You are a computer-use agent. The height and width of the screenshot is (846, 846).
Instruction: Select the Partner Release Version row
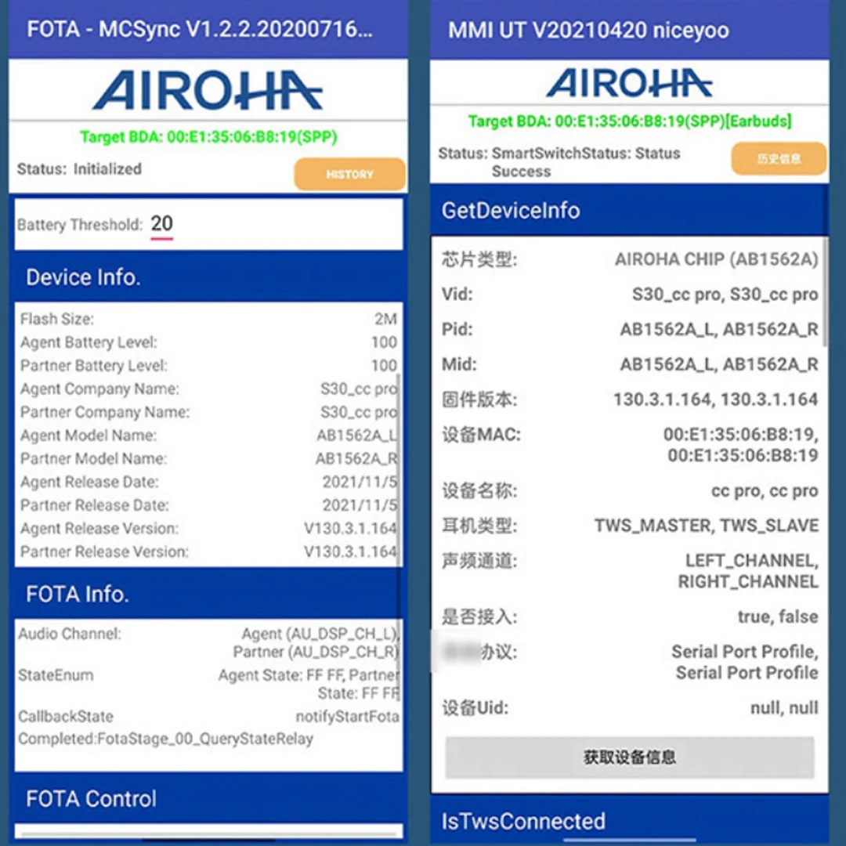tap(208, 551)
